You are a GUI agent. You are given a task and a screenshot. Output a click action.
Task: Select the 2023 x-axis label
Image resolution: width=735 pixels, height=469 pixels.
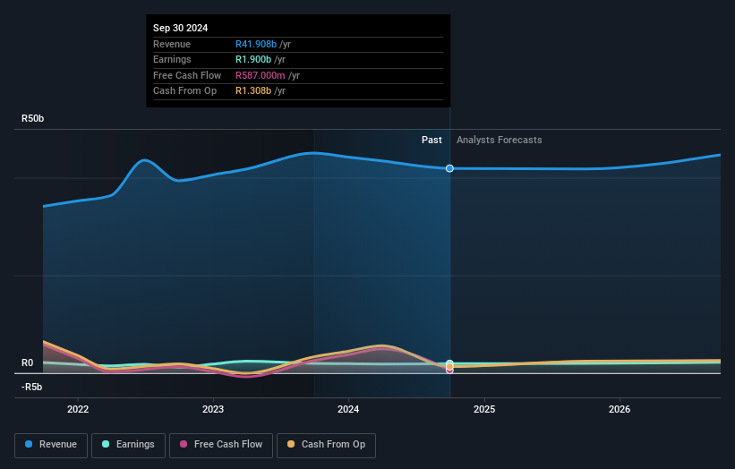pos(213,409)
